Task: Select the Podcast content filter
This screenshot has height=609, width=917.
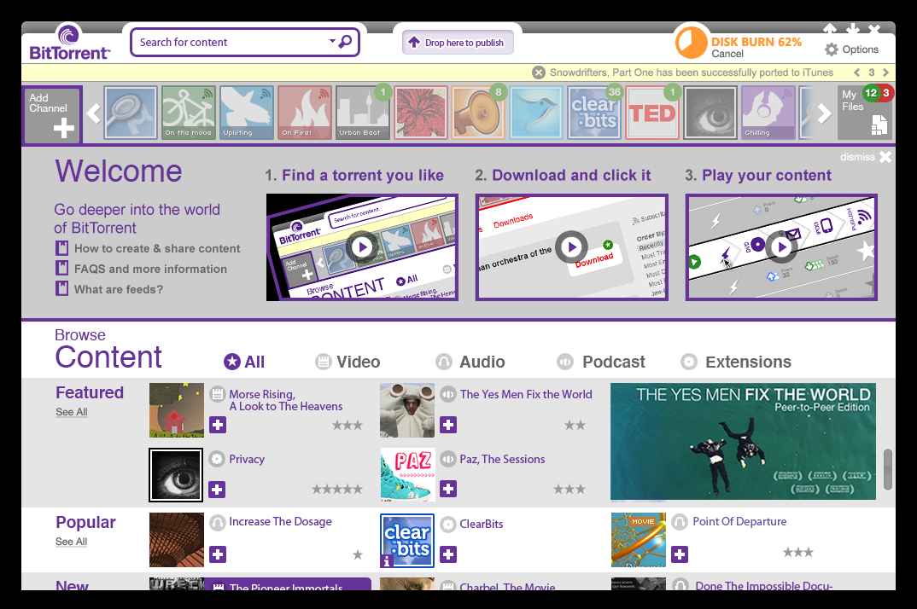Action: tap(600, 362)
